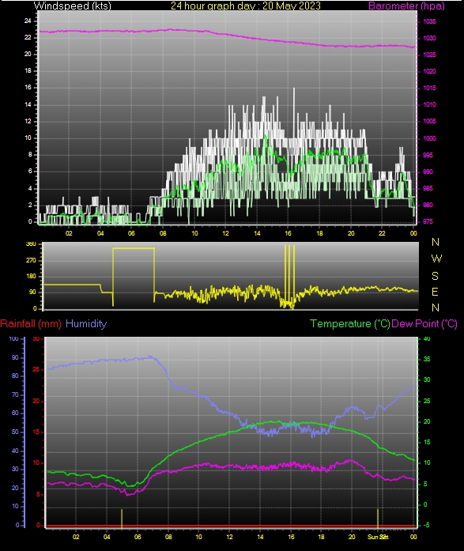Click the Rainfall (mm) legend label
This screenshot has width=464, height=551.
[x=31, y=323]
